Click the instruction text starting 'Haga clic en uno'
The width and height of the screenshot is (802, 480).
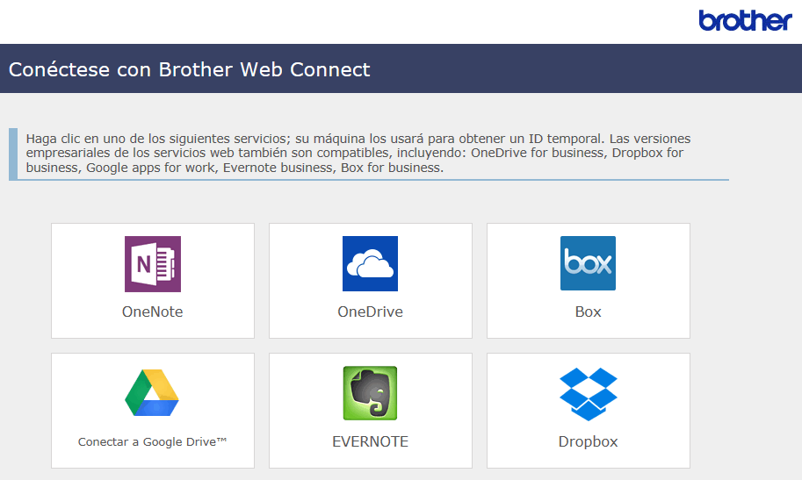pyautogui.click(x=358, y=153)
